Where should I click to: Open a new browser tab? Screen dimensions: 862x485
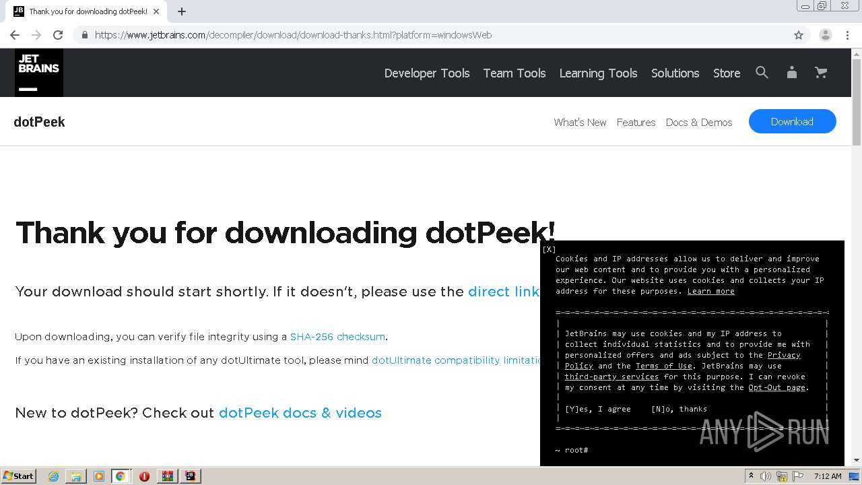tap(182, 11)
